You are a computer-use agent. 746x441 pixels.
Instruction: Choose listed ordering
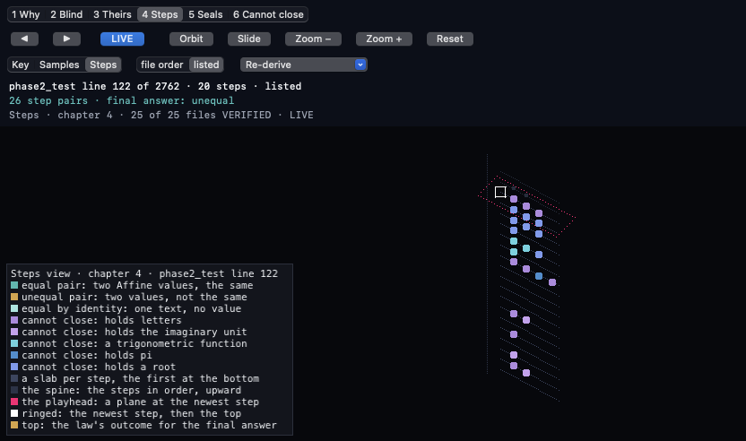(206, 65)
